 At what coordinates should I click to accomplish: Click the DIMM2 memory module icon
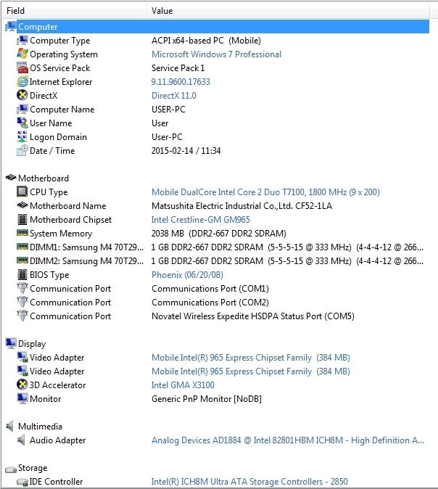pyautogui.click(x=22, y=260)
